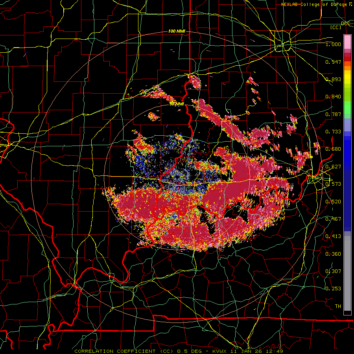Click the 0.307 legend value
Viewport: 354px width, 354px height.
tap(333, 271)
